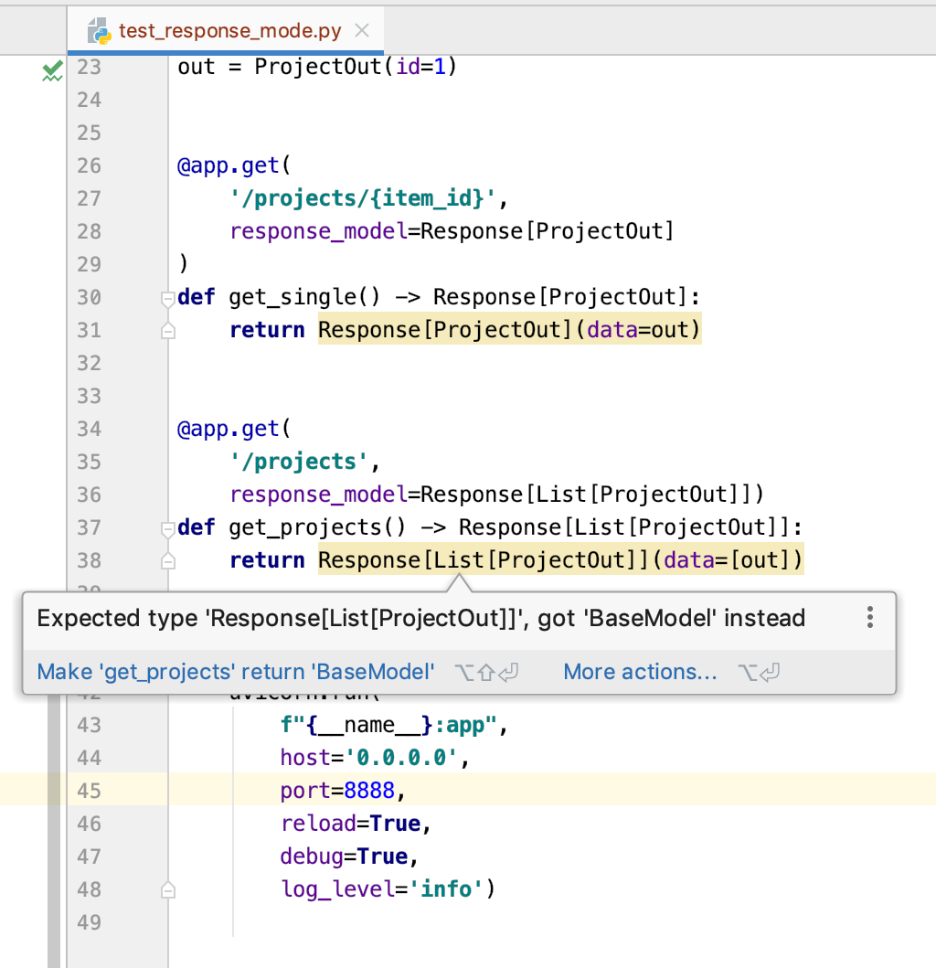
Task: Collapse the get_projects function fold marker on line 37
Action: pos(168,529)
